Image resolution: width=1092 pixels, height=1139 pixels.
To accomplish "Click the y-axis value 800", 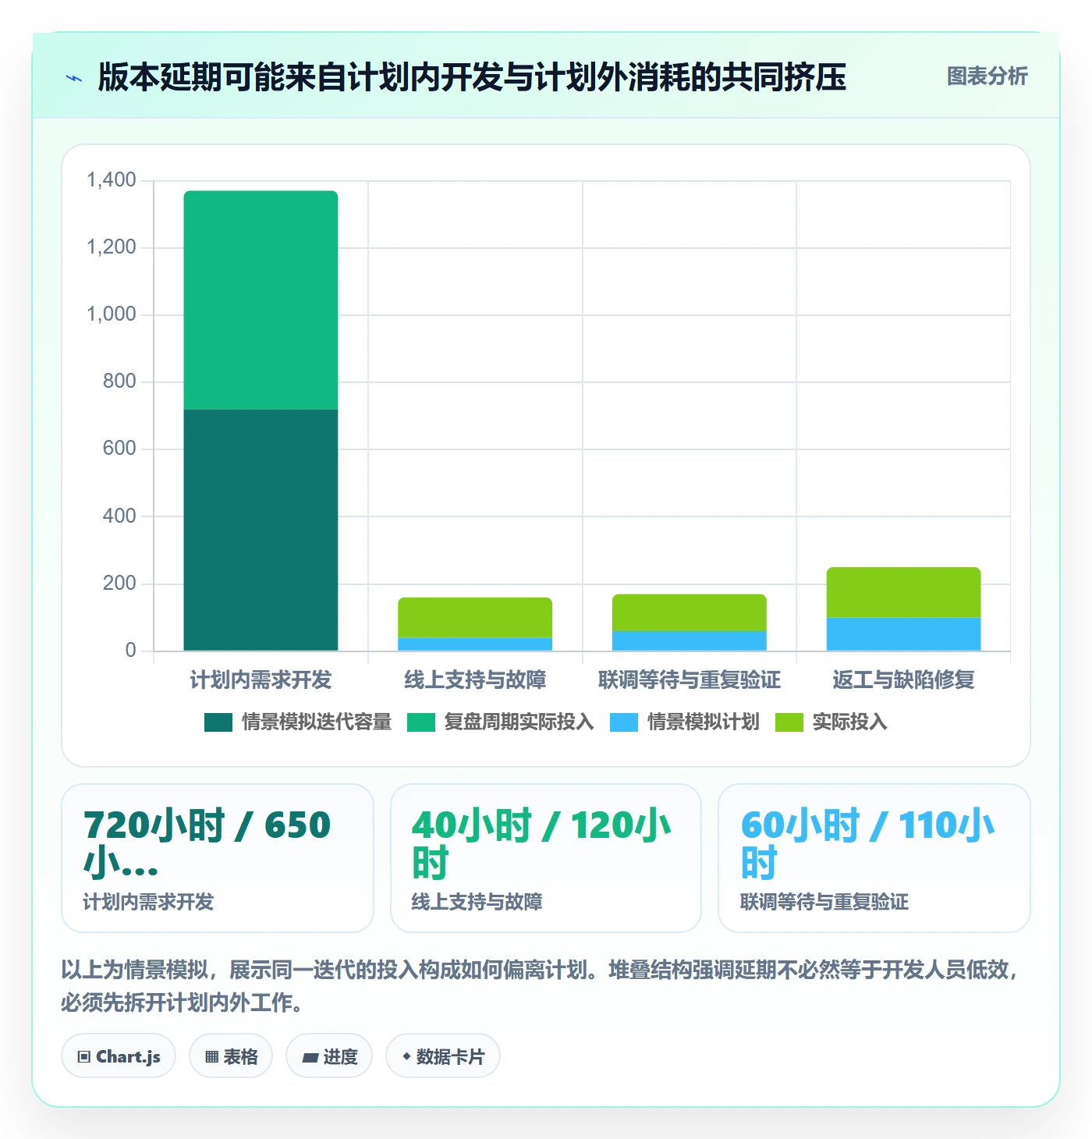I will pyautogui.click(x=119, y=381).
